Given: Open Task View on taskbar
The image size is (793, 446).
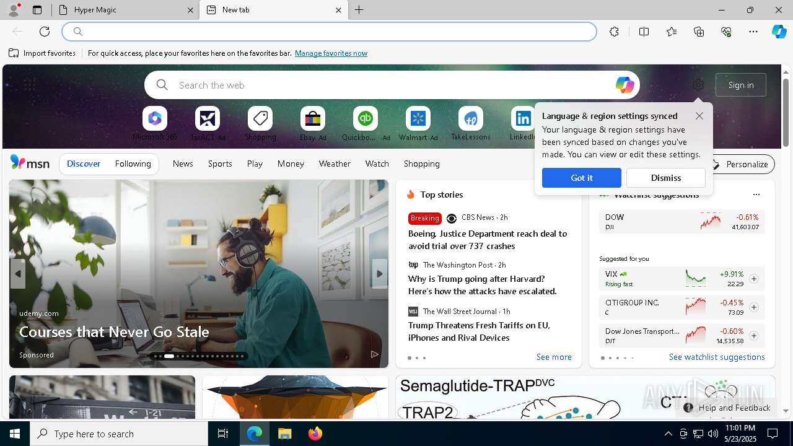Looking at the screenshot, I should [223, 434].
